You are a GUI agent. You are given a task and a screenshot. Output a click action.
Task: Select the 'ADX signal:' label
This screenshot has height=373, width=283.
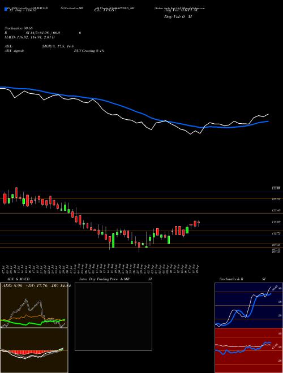[x=14, y=51]
